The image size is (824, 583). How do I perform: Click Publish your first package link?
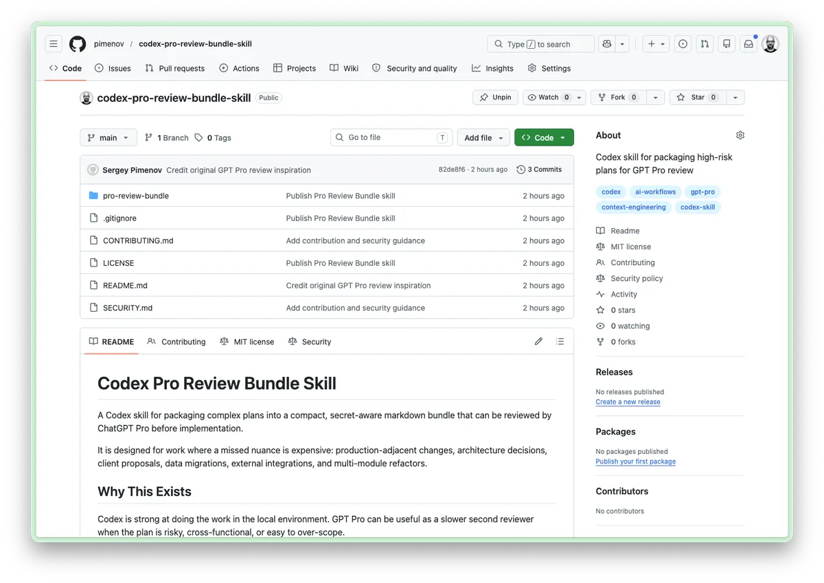[636, 461]
